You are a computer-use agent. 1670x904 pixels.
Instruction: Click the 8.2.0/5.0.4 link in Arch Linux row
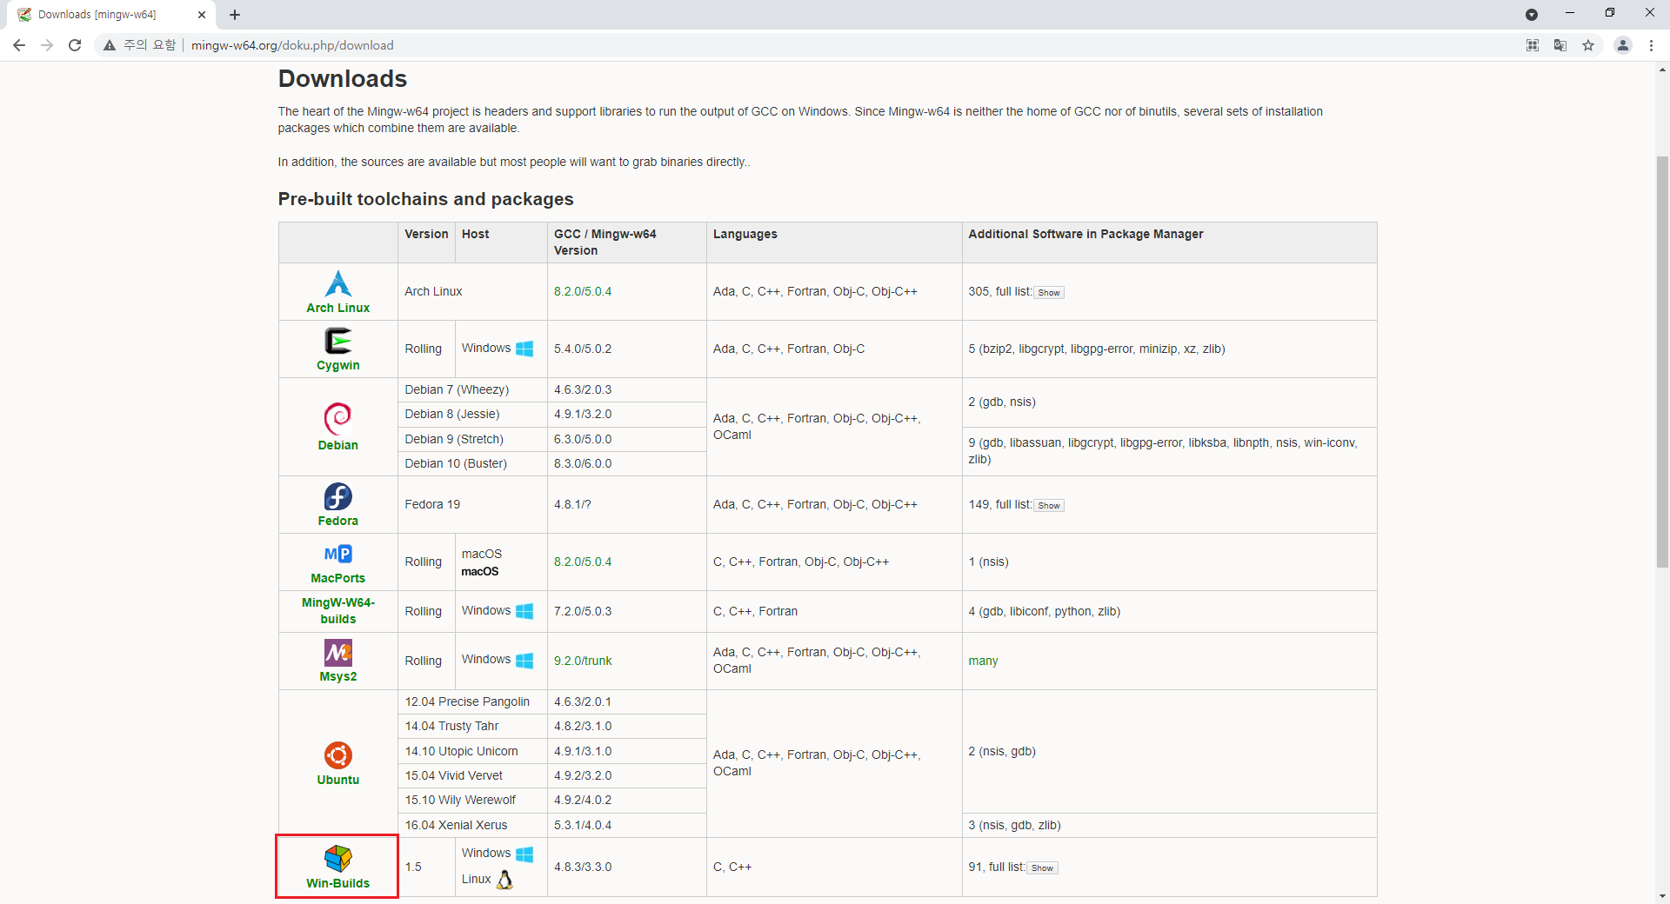tap(583, 291)
